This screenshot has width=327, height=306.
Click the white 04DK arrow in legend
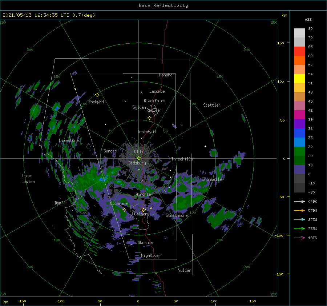point(299,201)
